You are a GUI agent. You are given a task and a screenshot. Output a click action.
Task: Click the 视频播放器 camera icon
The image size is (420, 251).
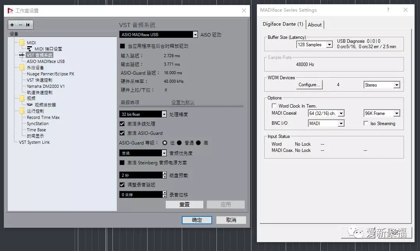coord(30,105)
